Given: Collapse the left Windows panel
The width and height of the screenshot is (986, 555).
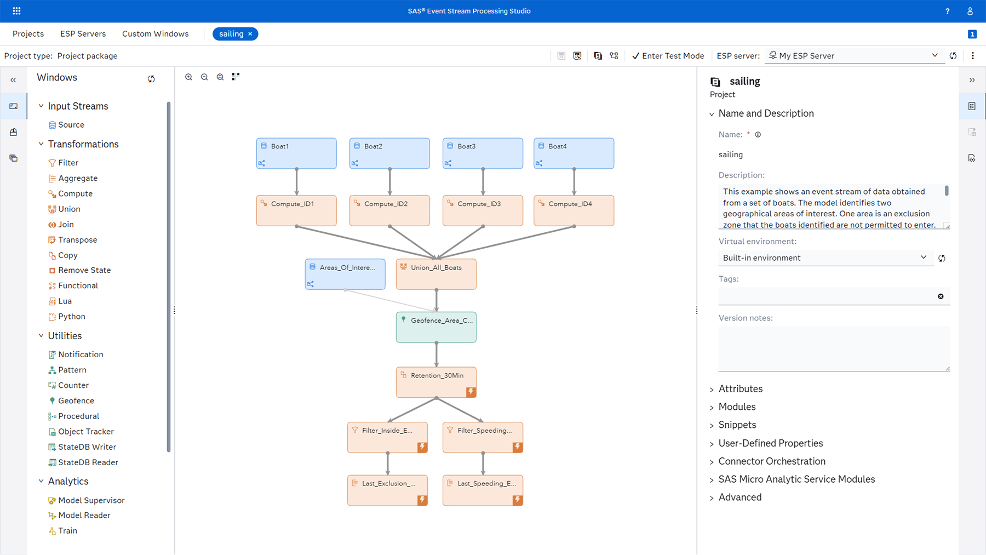Looking at the screenshot, I should (13, 79).
